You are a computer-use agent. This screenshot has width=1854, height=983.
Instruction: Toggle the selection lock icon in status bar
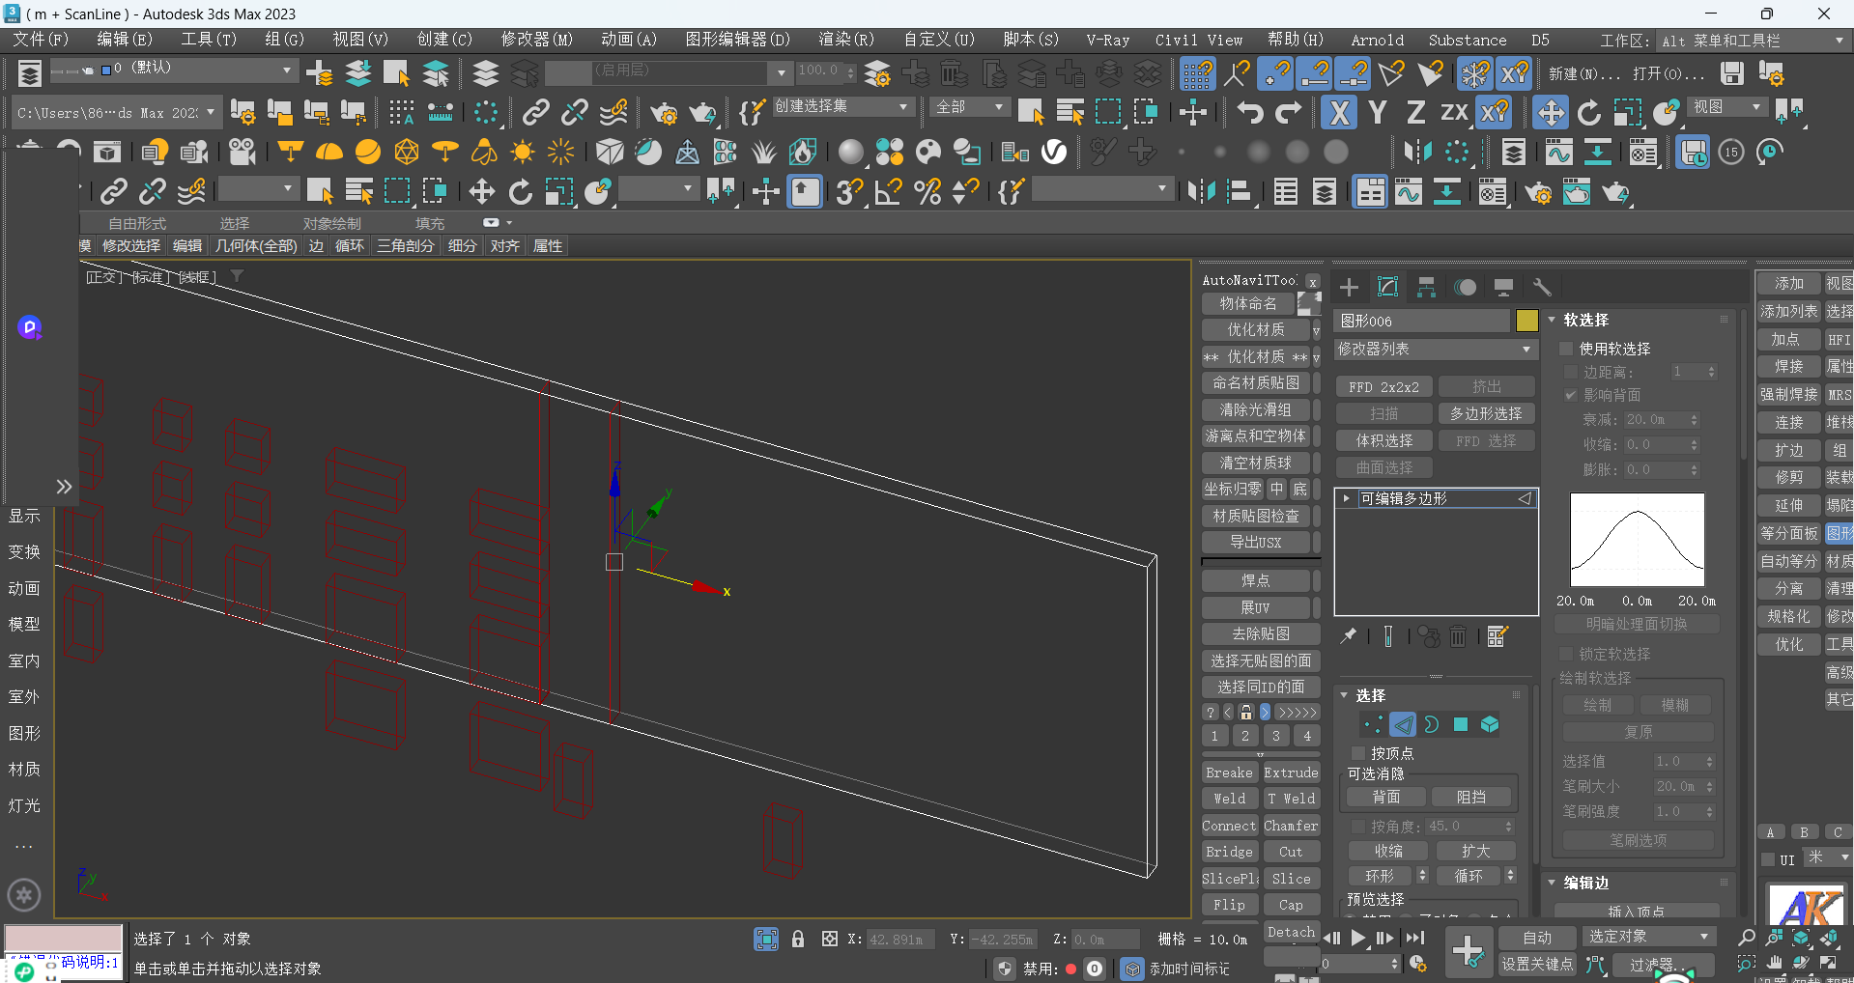798,939
